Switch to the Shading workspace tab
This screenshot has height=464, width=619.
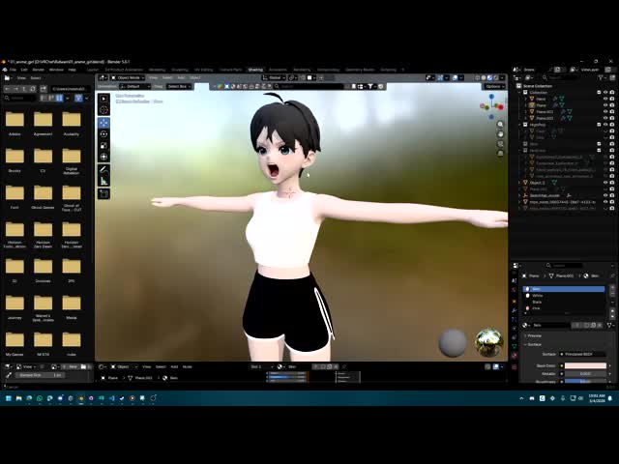[x=255, y=70]
